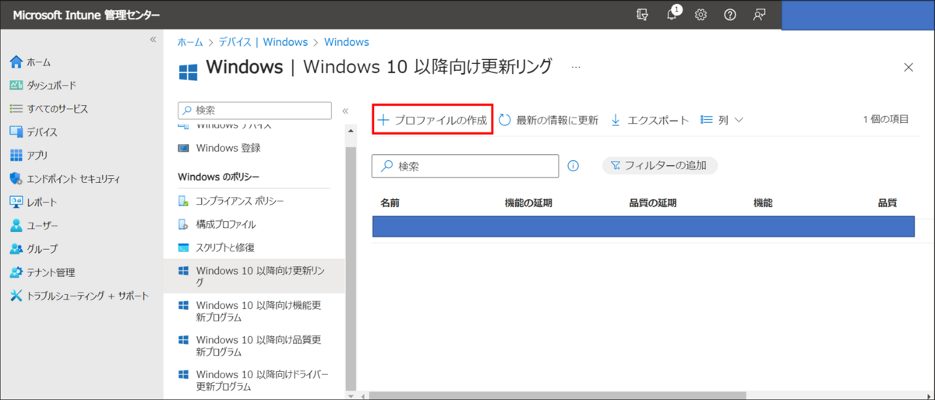Focus the main list 検索 box

(x=465, y=166)
